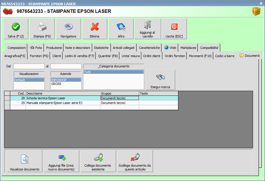Switch to Articoli collegati tab
Image resolution: width=265 pixels, height=181 pixels.
click(x=123, y=48)
